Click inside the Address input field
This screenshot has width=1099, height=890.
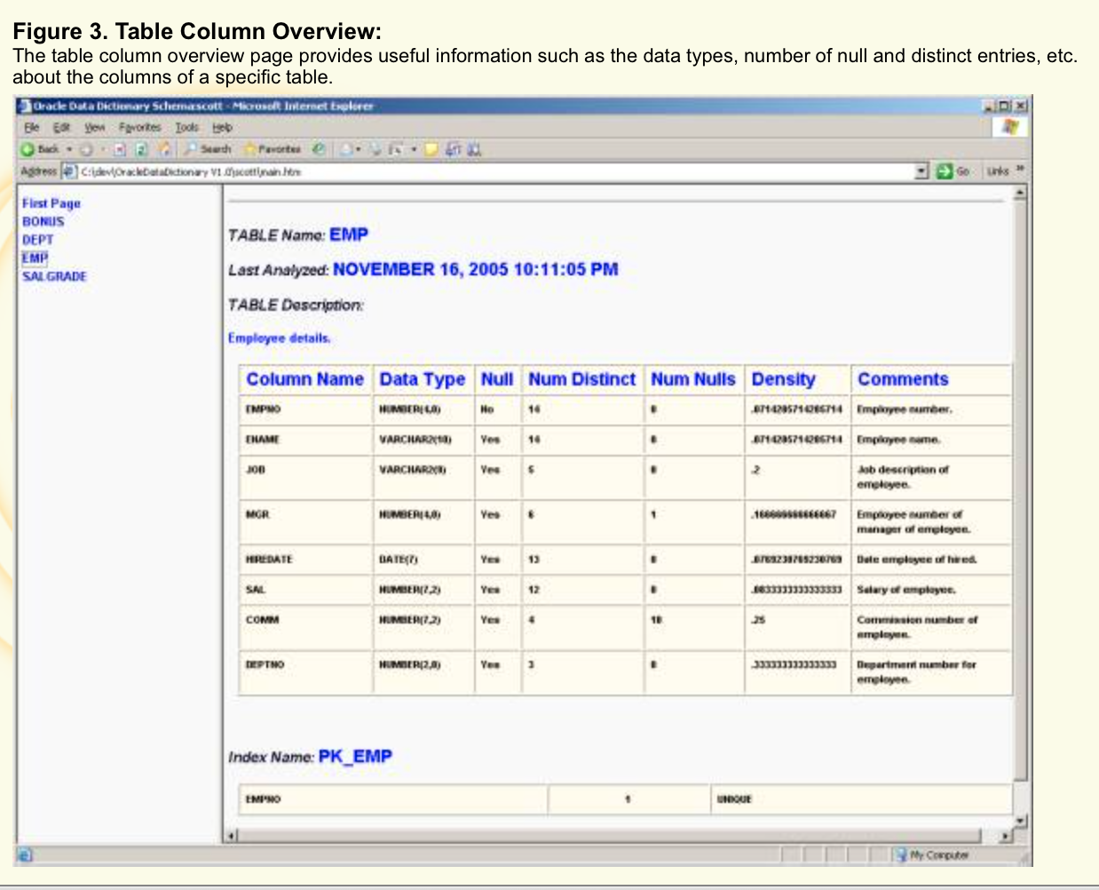click(355, 171)
